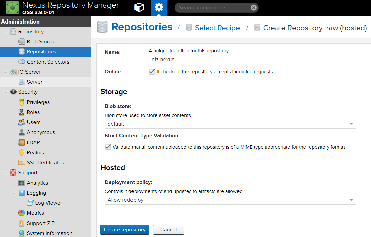Expand the Deployment policy dropdown

351,200
